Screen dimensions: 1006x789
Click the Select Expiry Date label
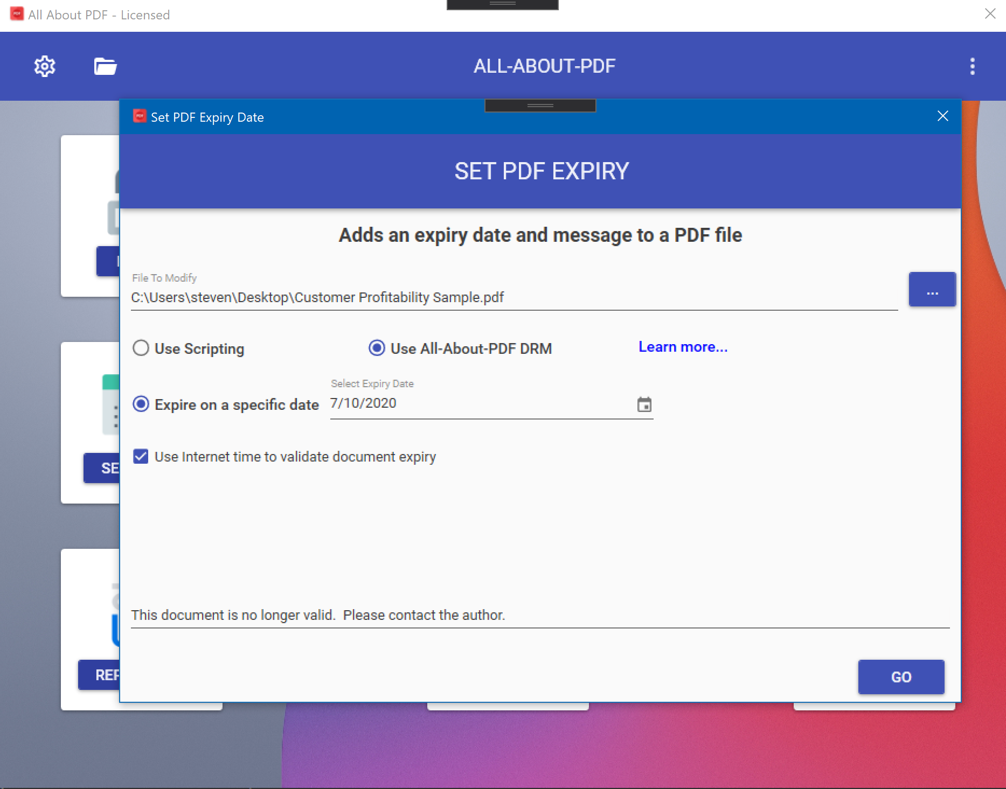tap(372, 383)
